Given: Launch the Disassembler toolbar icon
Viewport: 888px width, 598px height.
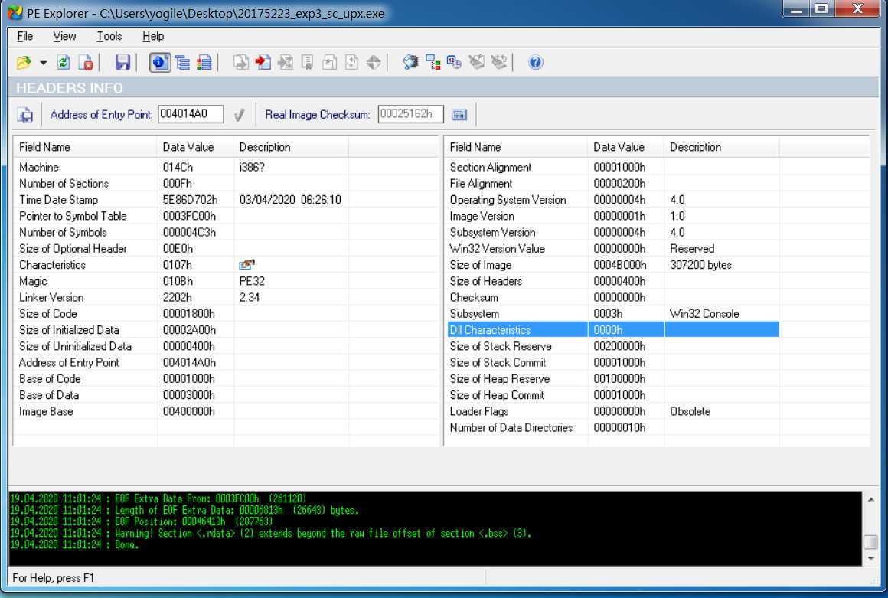Looking at the screenshot, I should [x=410, y=63].
